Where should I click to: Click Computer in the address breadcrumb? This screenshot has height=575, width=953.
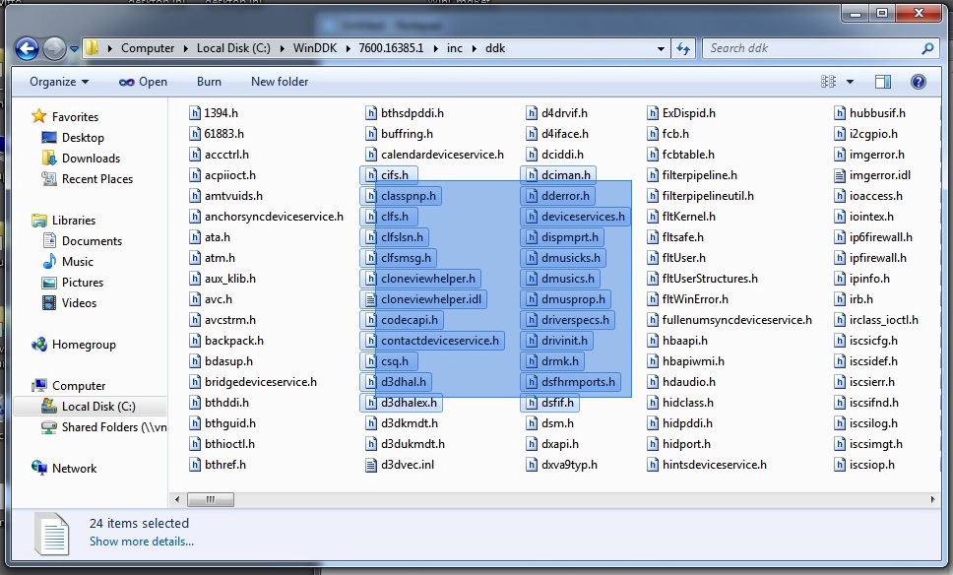pyautogui.click(x=148, y=48)
